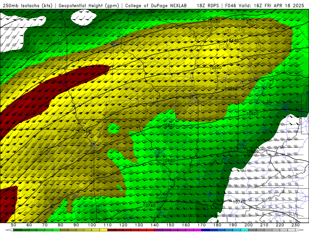The image size is (309, 232).
Task: Pick the cyan swatch just below 200
Action: (x=244, y=230)
